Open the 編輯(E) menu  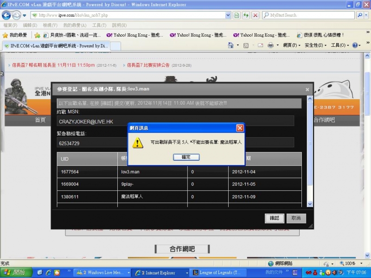point(30,25)
